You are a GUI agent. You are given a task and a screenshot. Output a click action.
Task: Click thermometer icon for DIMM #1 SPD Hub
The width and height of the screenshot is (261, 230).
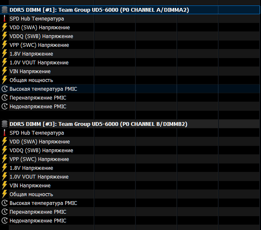[5, 19]
